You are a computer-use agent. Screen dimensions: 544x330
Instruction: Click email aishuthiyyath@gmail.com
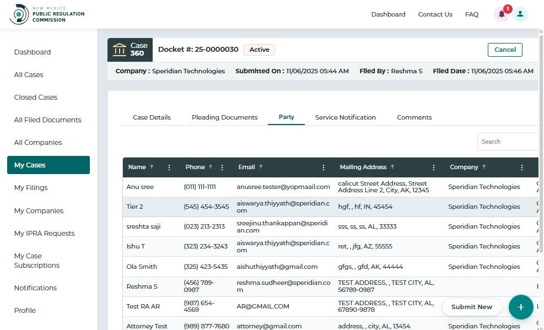tap(277, 267)
